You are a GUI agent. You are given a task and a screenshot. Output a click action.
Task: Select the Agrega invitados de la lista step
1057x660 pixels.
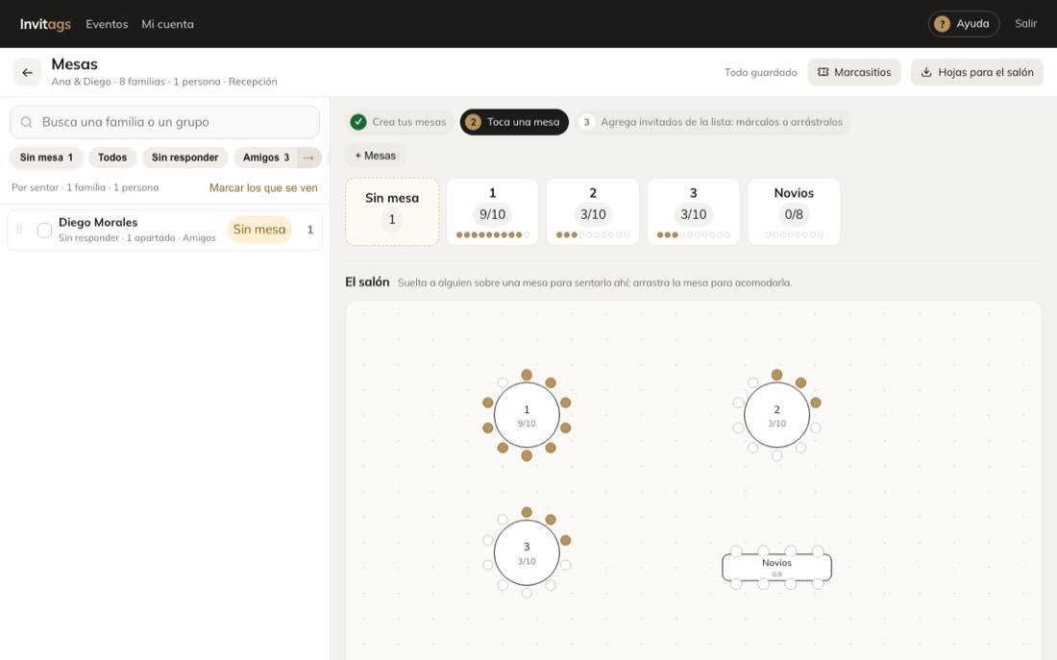pos(713,122)
